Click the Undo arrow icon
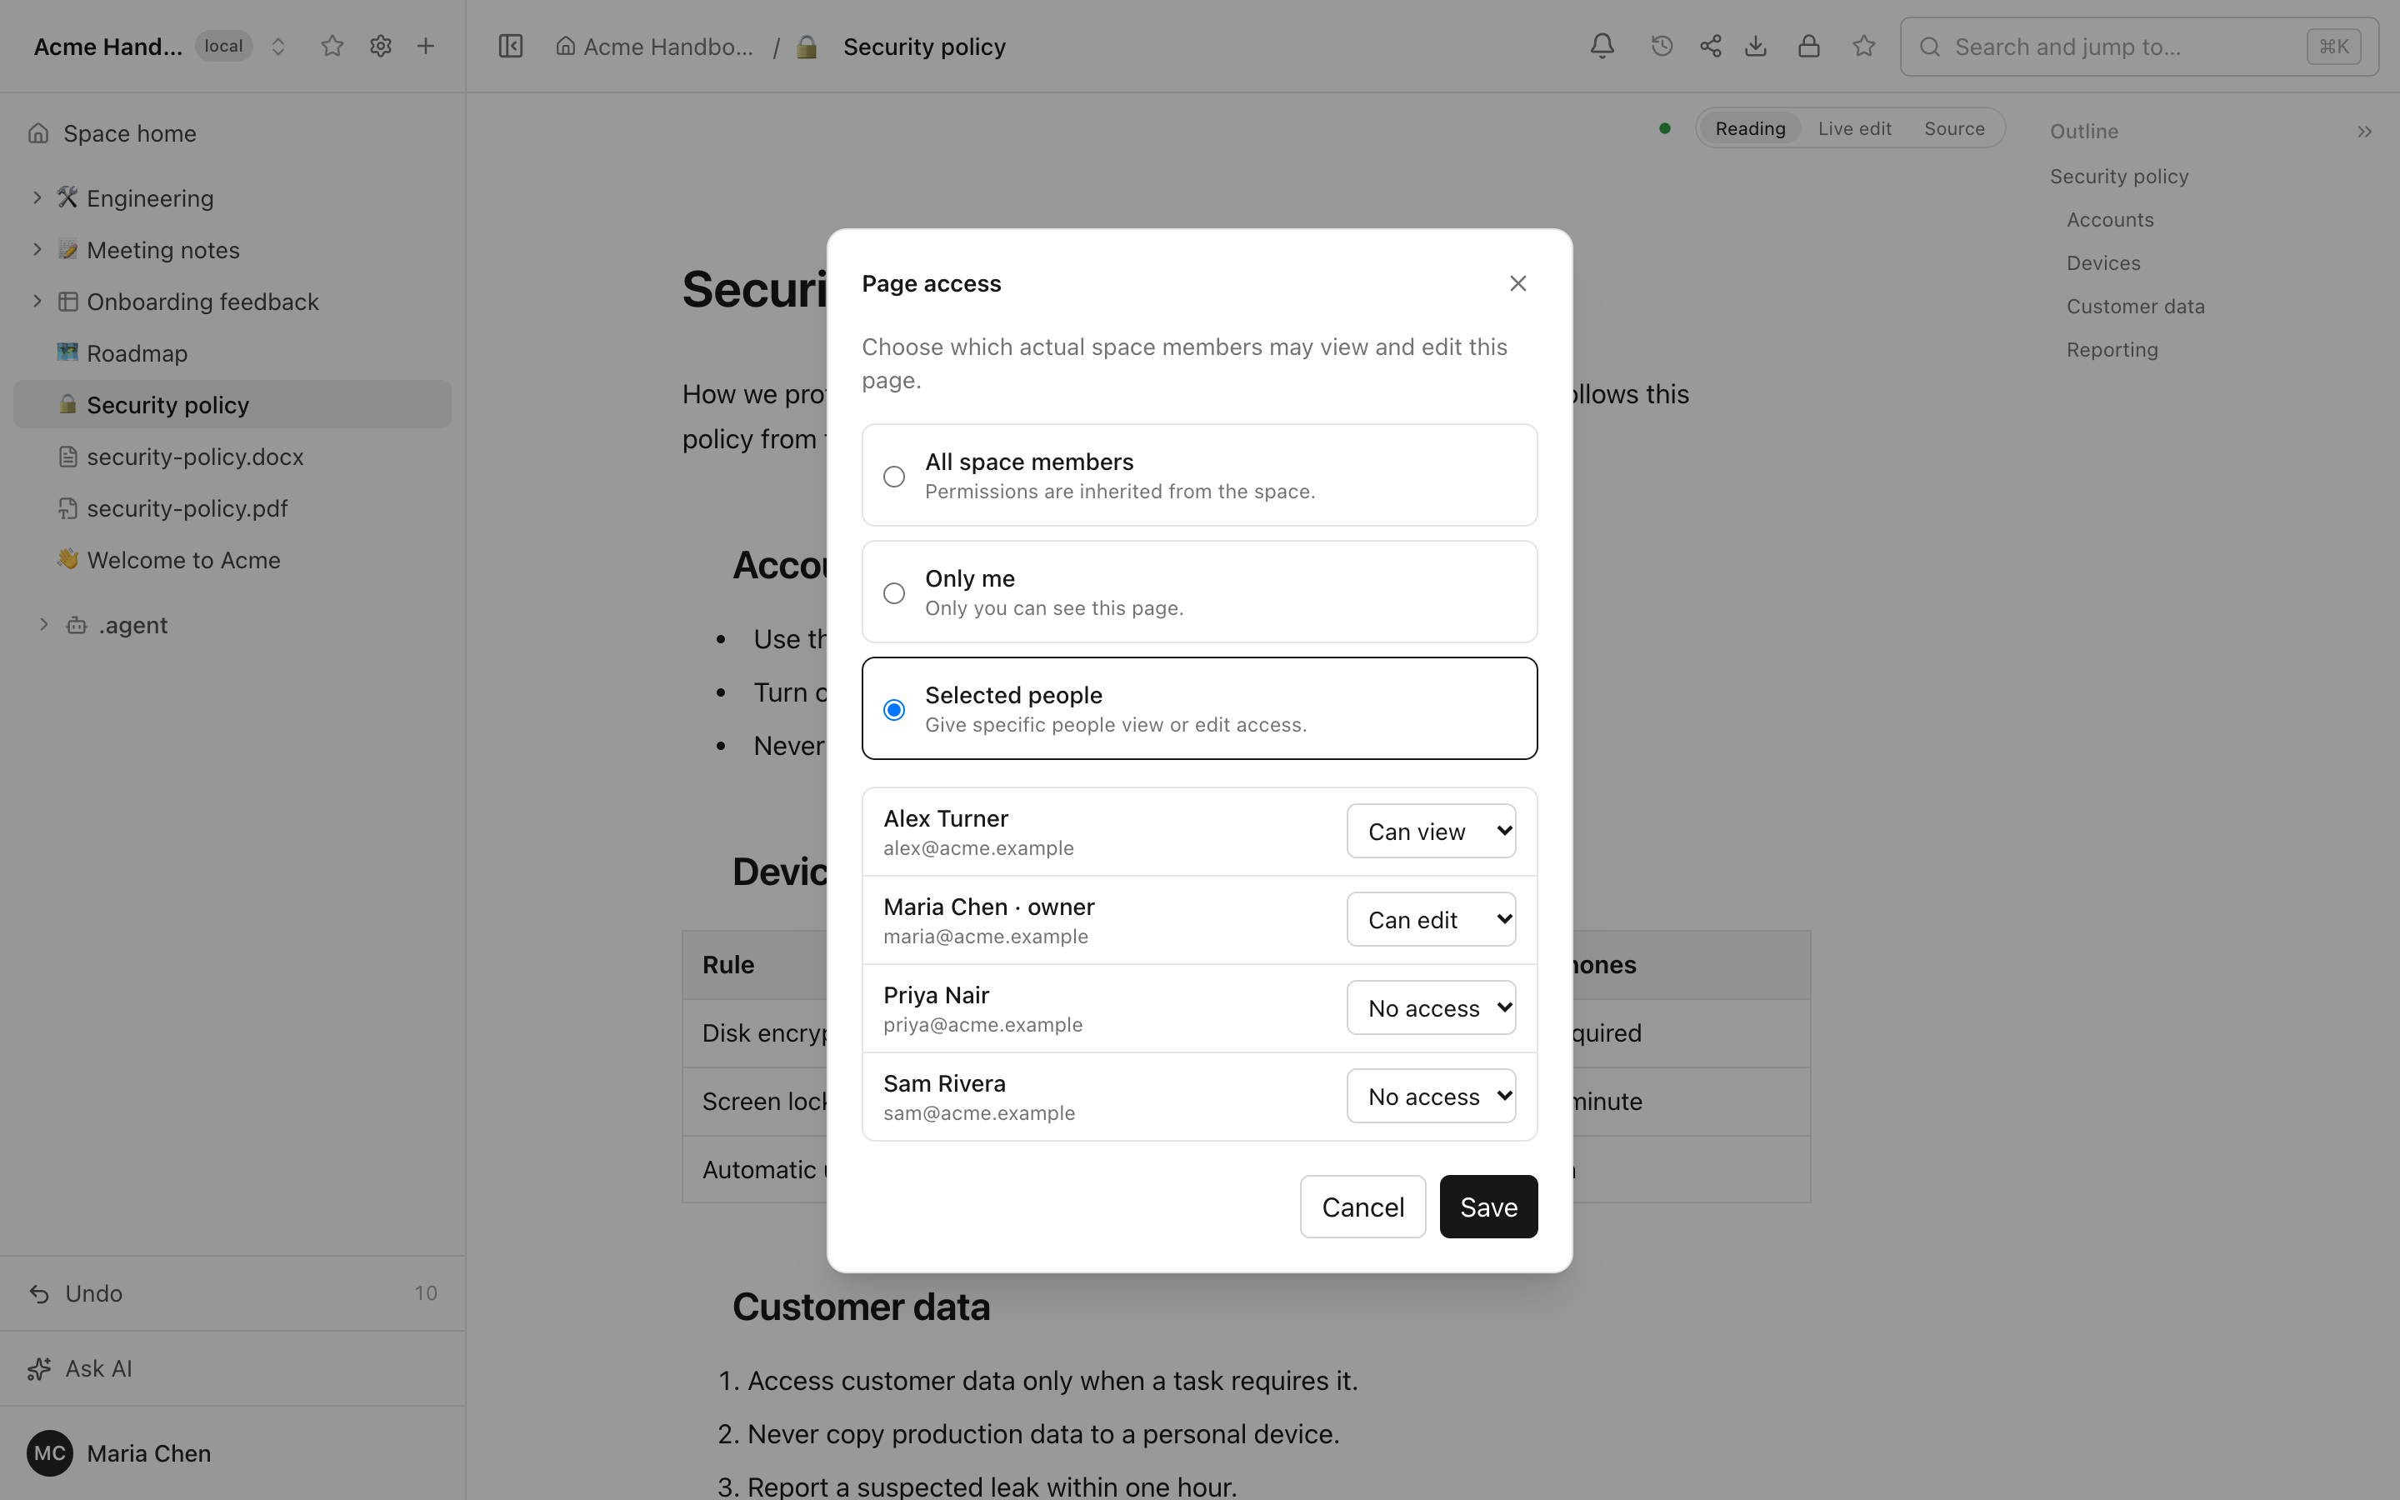This screenshot has height=1500, width=2400. [40, 1293]
